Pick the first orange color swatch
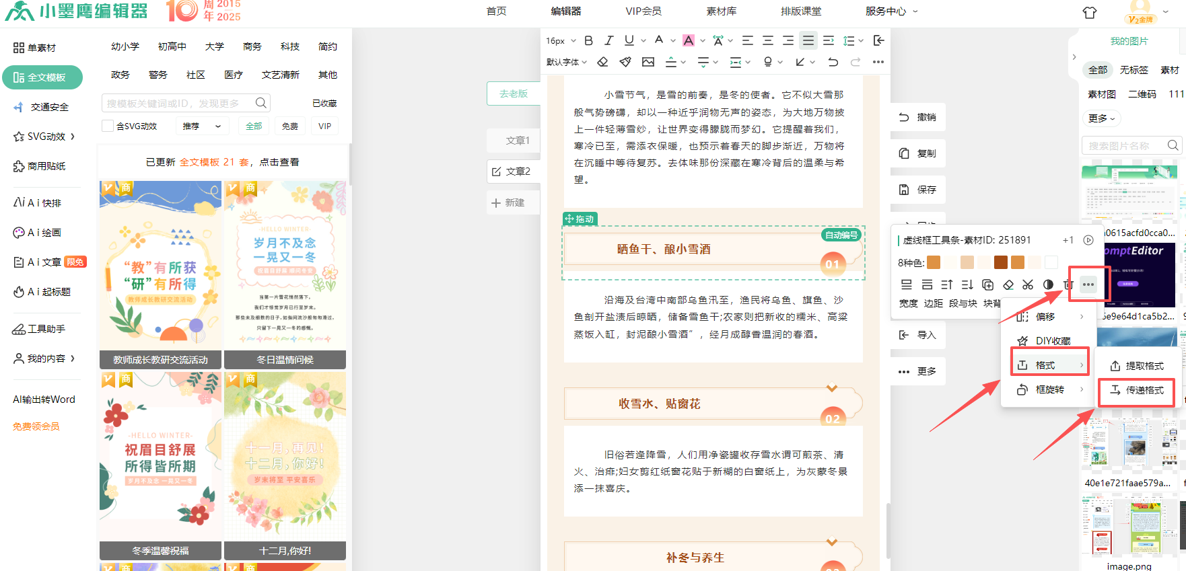Screen dimensions: 1186x571 click(x=934, y=262)
